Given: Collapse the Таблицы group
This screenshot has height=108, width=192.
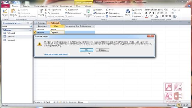Looking at the screenshot, I should click(30, 30).
